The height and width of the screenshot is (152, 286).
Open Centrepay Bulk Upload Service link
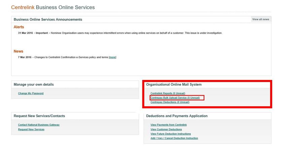tap(175, 98)
